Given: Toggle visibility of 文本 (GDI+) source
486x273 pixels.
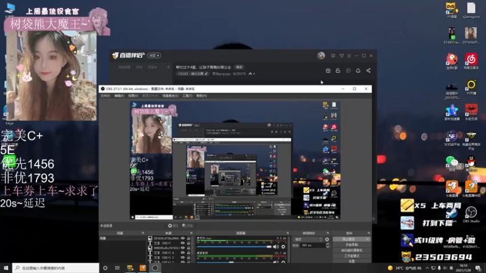Looking at the screenshot, I should pos(183,243).
